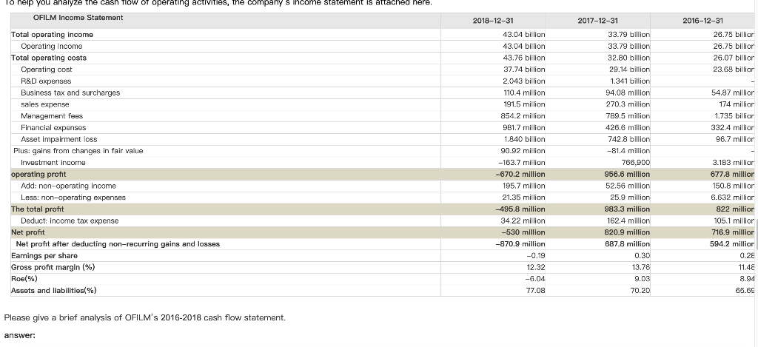Select the 77.08 assets and liabilities value
This screenshot has height=347, width=758.
536,291
